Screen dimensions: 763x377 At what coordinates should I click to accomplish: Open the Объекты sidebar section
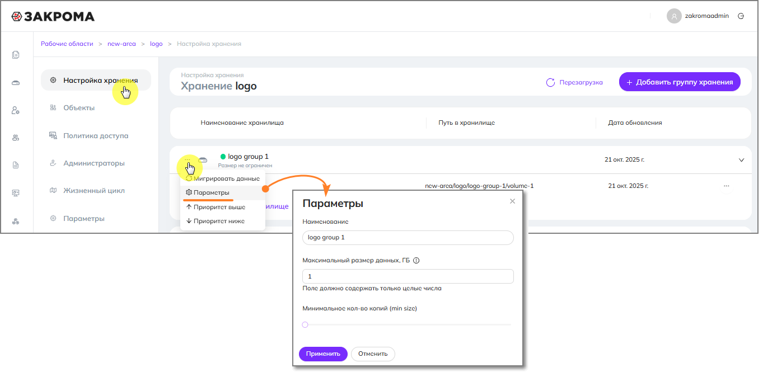[x=79, y=108]
